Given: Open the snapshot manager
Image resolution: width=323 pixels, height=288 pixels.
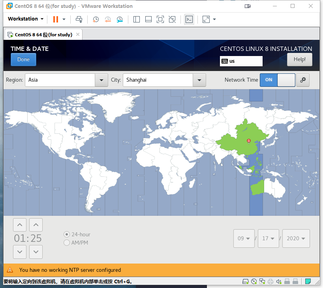Looking at the screenshot, I should [x=120, y=19].
